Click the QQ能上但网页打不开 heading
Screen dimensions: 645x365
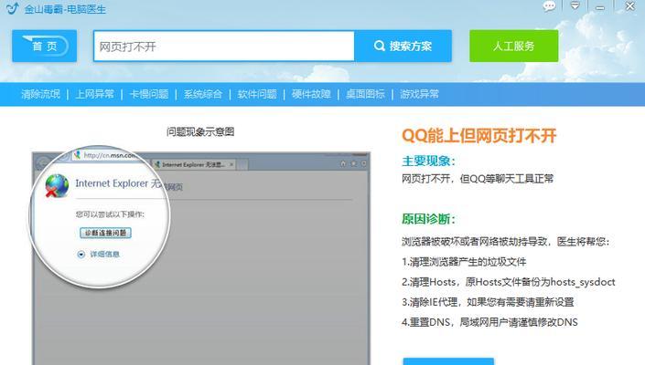(x=478, y=136)
